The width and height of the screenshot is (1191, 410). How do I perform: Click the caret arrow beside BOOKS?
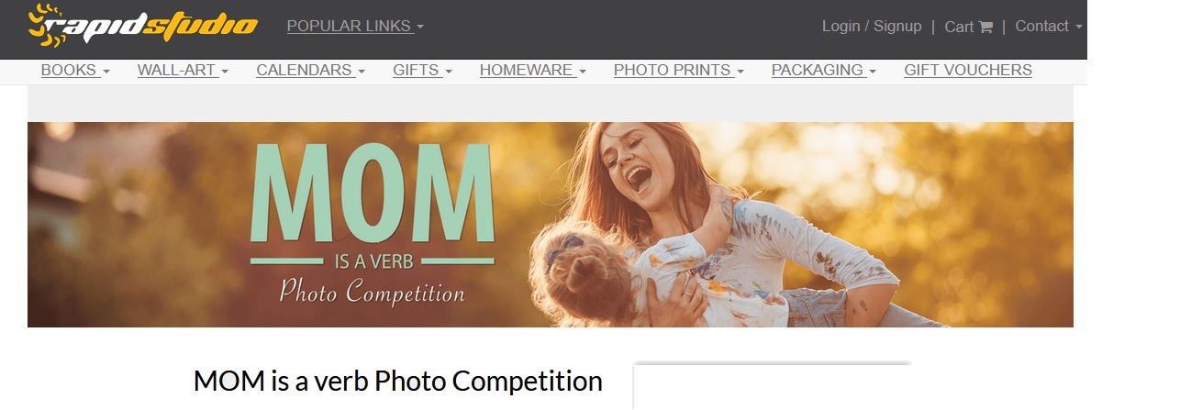click(x=106, y=72)
